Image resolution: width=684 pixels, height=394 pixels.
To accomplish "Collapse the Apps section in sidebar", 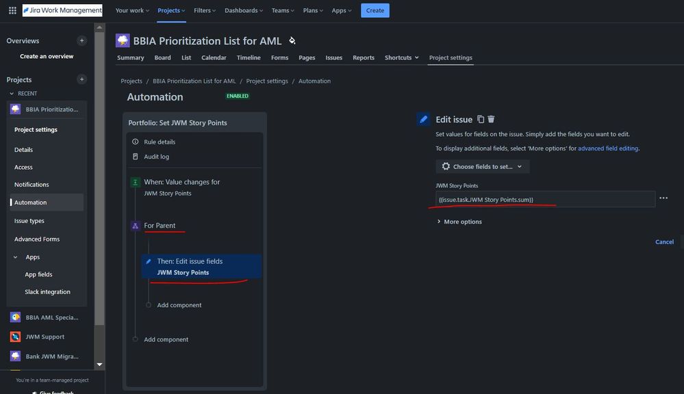I will (15, 257).
